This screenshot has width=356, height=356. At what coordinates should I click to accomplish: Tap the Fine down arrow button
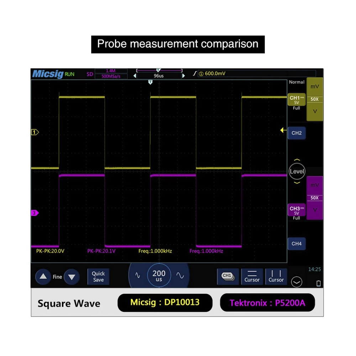pos(72,277)
